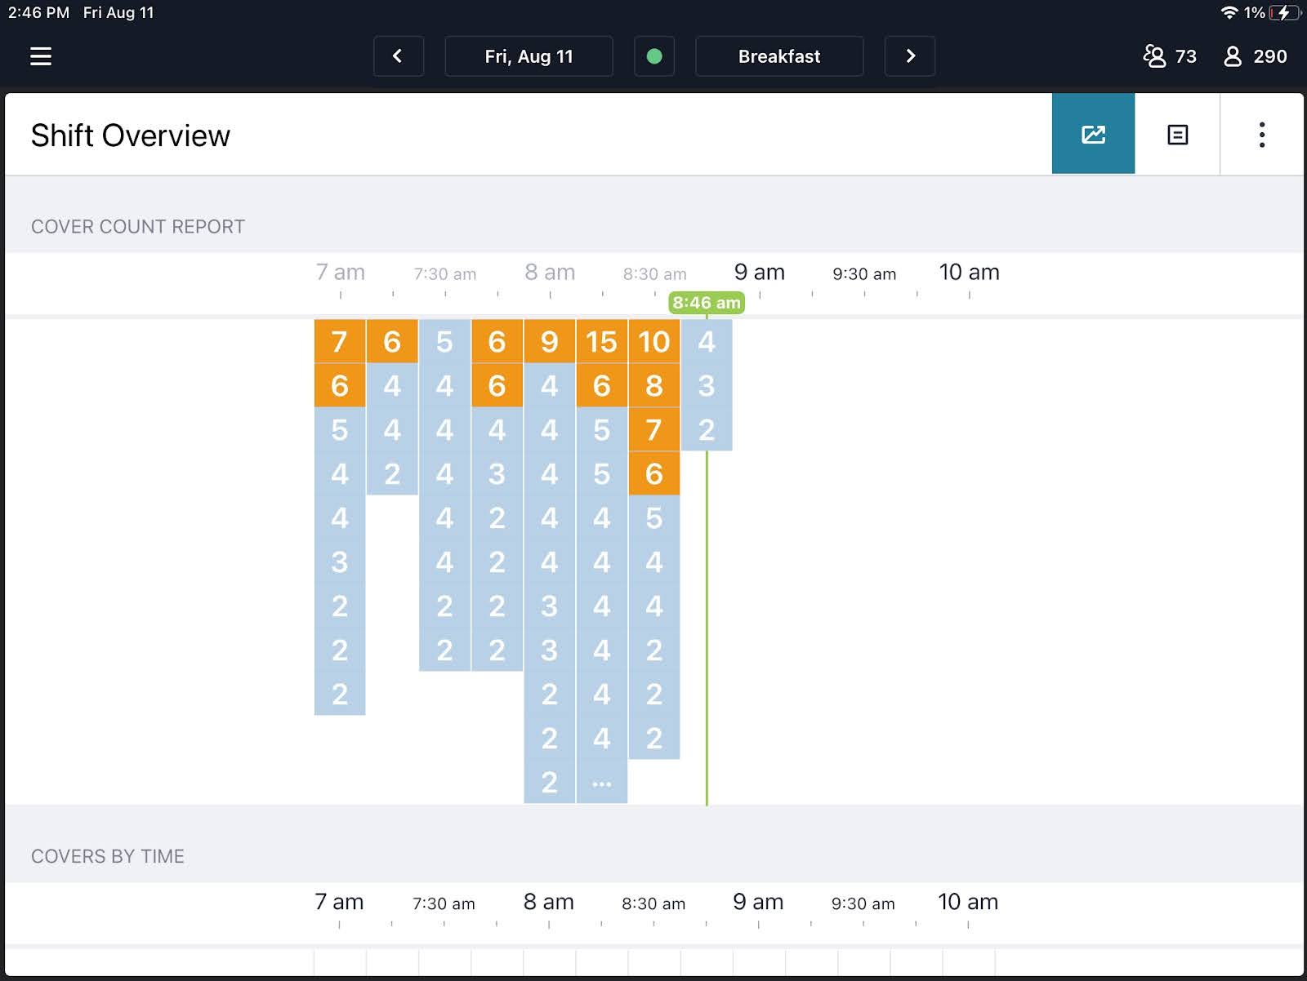Image resolution: width=1307 pixels, height=981 pixels.
Task: Select the 8:46 am current time marker
Action: point(707,303)
